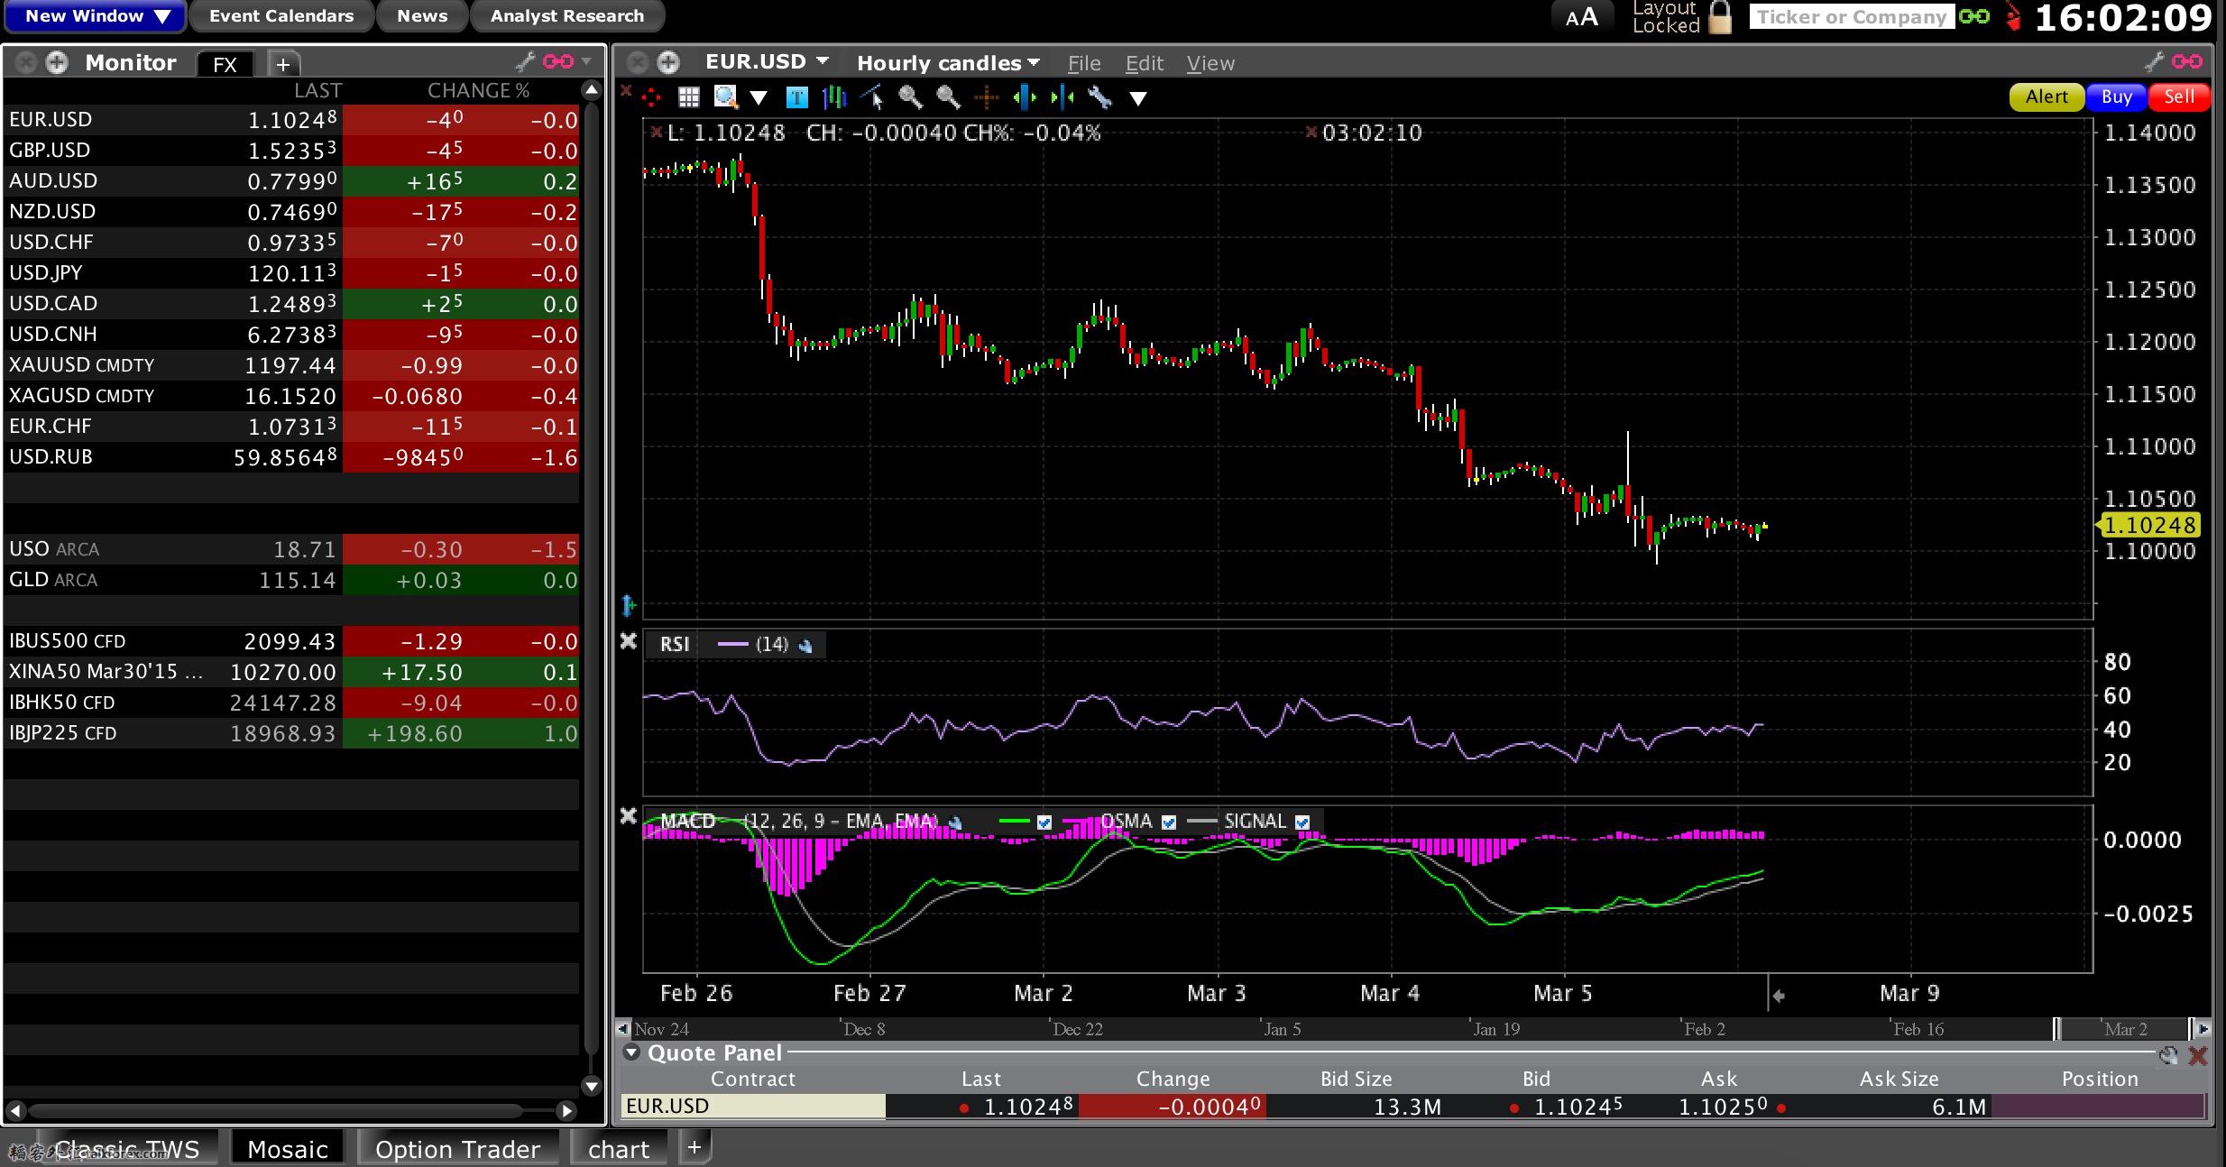Select the USD.JPY row in Monitor
2226x1167 pixels.
(x=291, y=272)
